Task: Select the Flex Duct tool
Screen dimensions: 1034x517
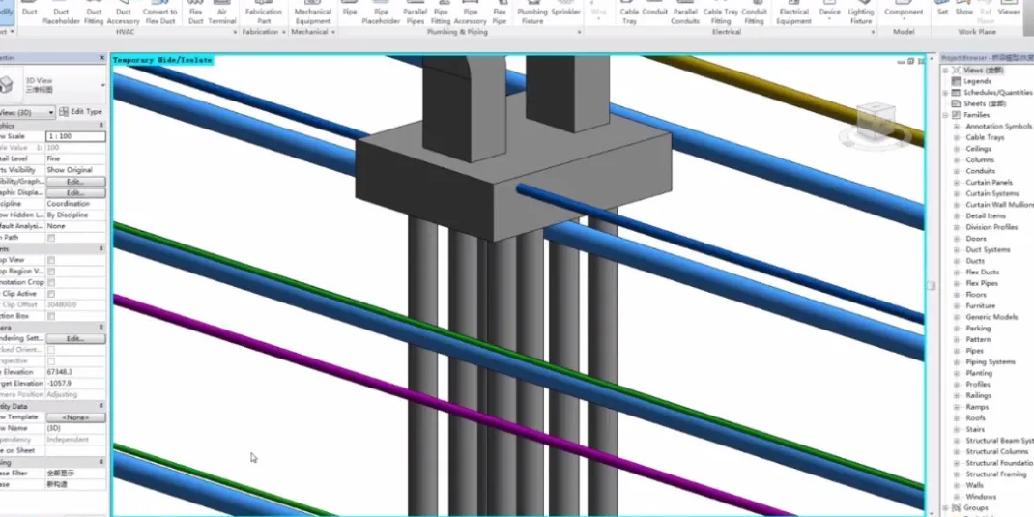Action: 196,12
